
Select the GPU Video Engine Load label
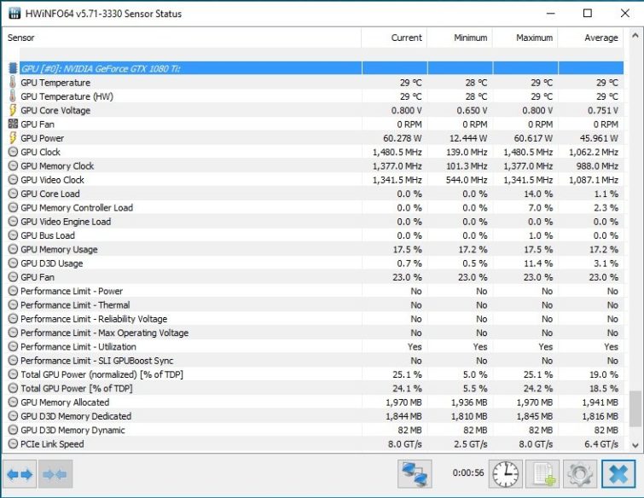point(66,222)
